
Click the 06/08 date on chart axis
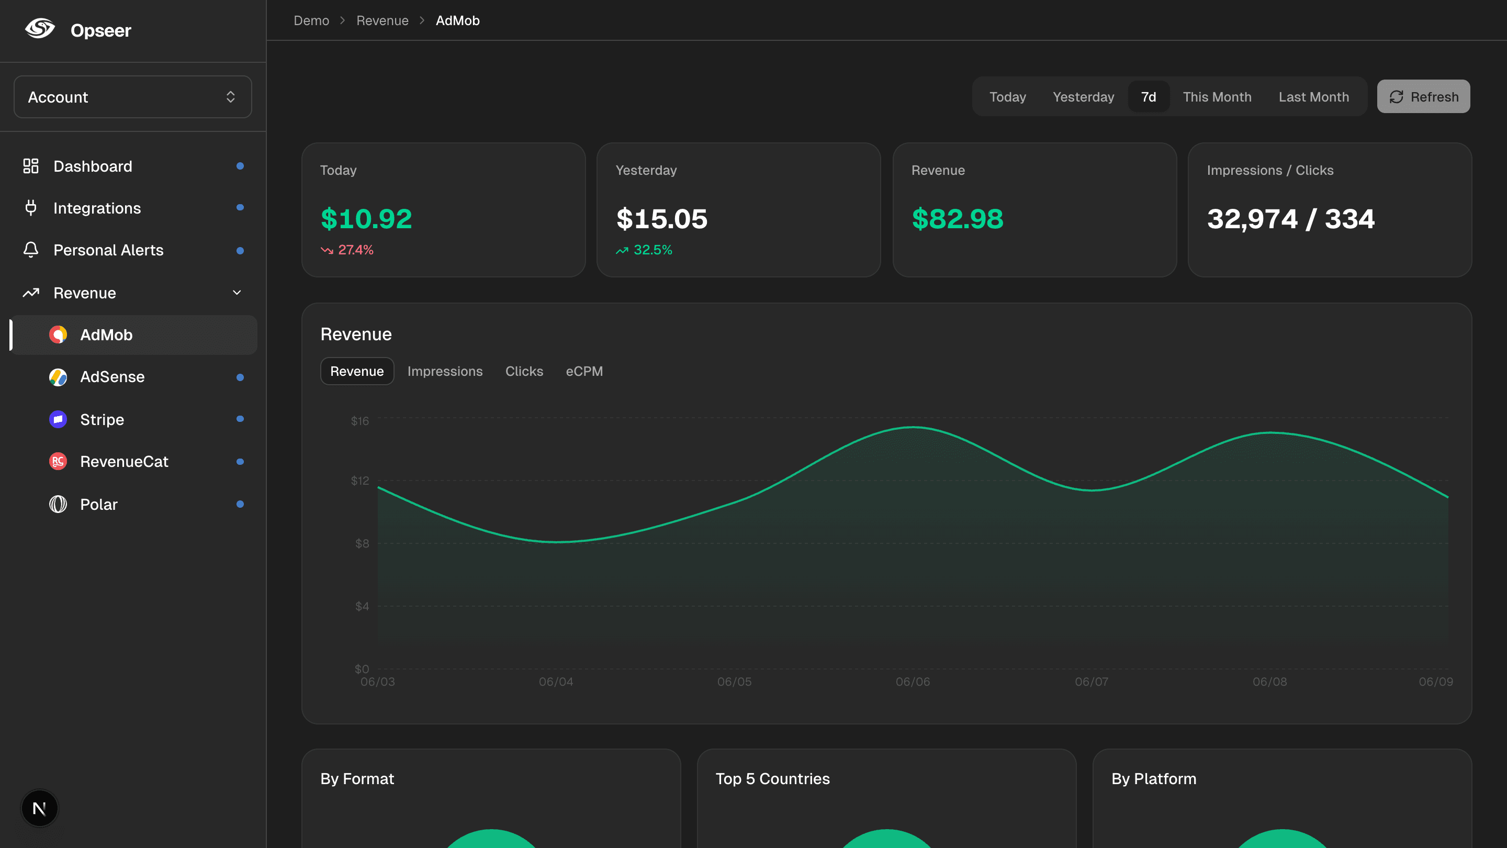(1269, 682)
